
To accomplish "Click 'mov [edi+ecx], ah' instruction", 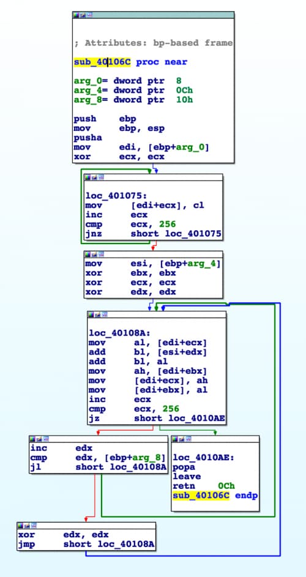I will coord(148,381).
